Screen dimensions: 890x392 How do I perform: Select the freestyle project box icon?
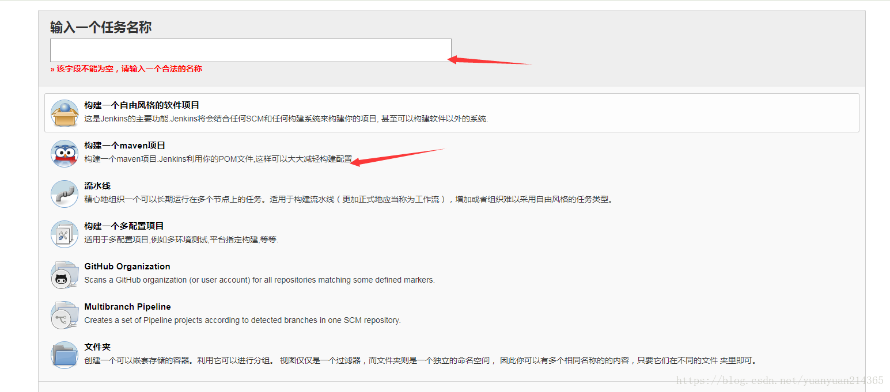click(65, 113)
